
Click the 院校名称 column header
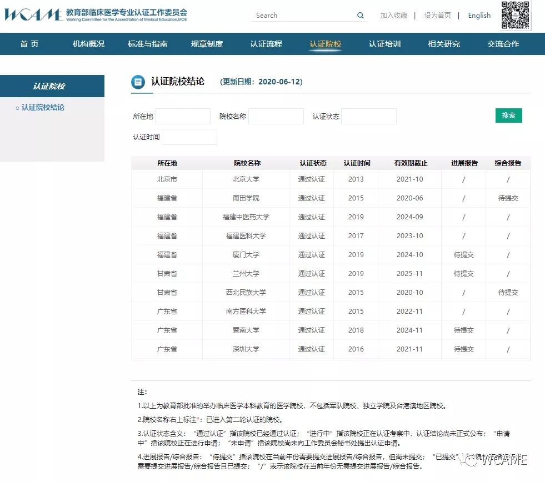[247, 163]
